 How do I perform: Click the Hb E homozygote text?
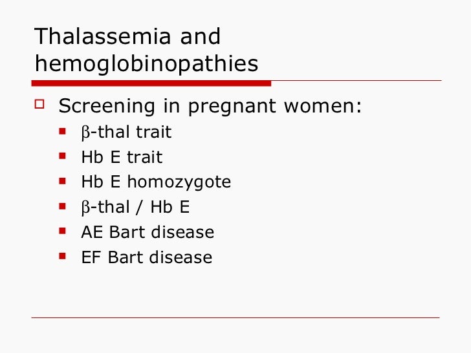(x=156, y=182)
